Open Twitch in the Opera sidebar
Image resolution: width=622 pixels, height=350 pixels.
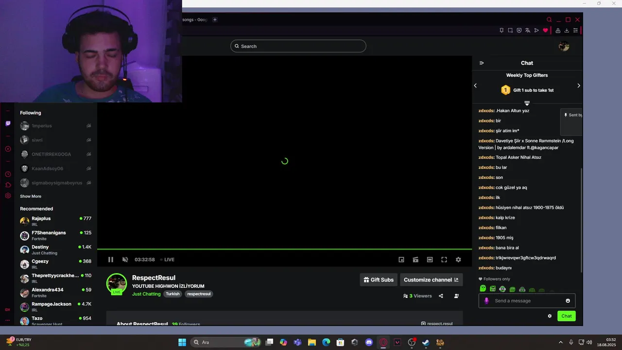tap(8, 123)
